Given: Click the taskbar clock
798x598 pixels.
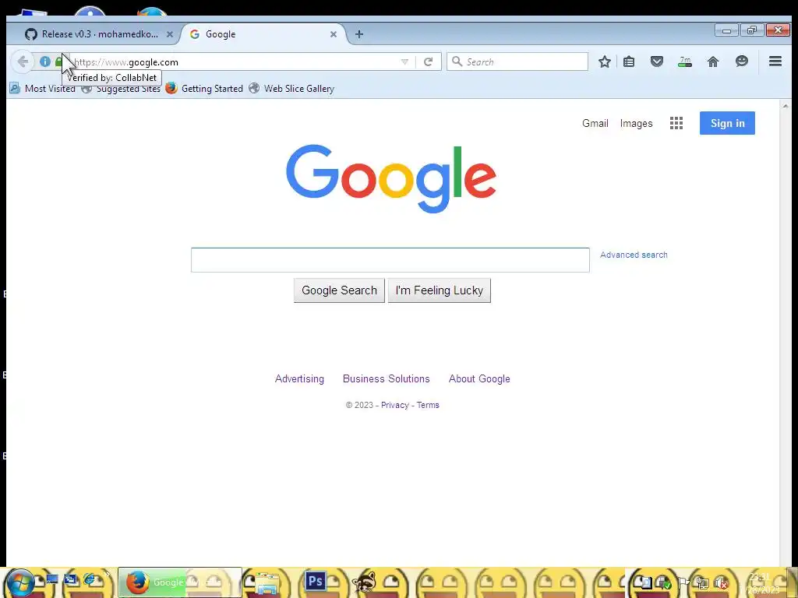Looking at the screenshot, I should [x=759, y=583].
